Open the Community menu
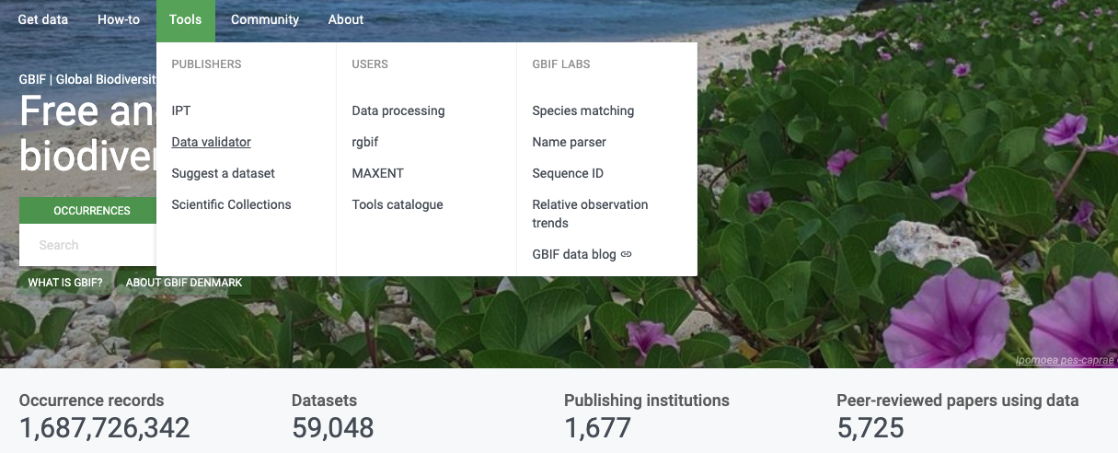Image resolution: width=1118 pixels, height=453 pixels. click(x=265, y=19)
